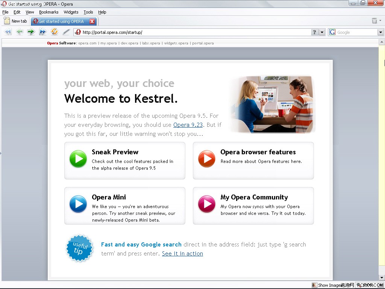The height and width of the screenshot is (289, 385).
Task: Open the Help menu
Action: click(102, 12)
